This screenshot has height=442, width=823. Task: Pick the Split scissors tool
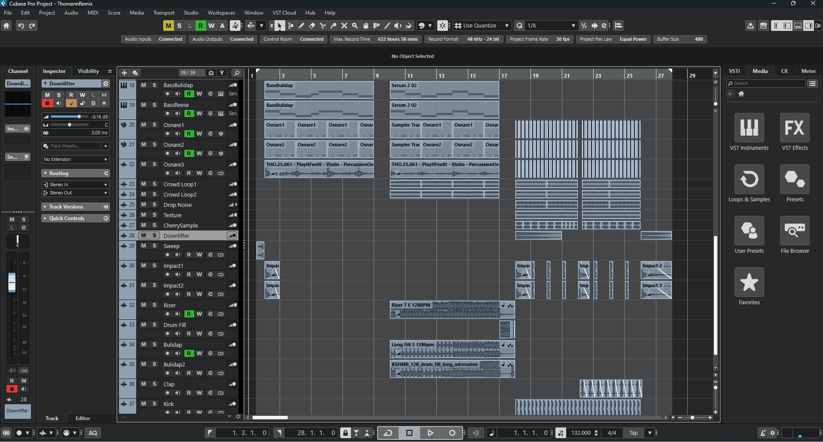click(x=323, y=26)
